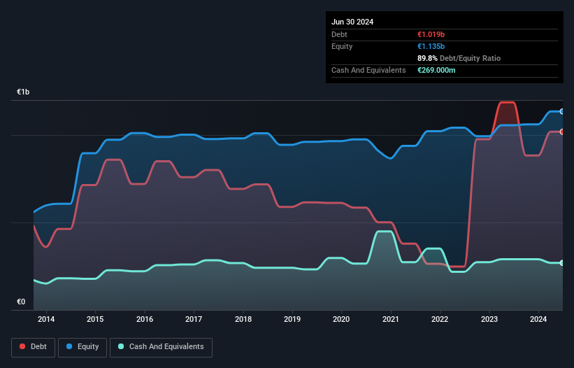Click the 2022 x-axis label
This screenshot has height=368, width=574.
[440, 319]
